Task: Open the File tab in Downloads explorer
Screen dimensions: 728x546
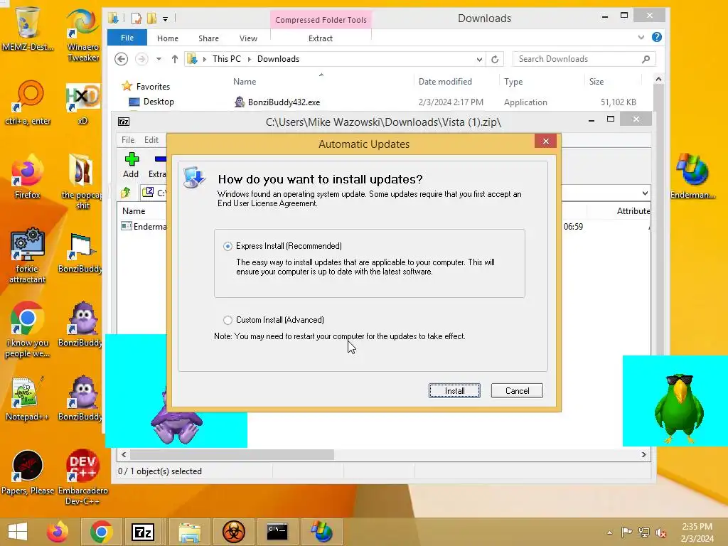Action: pos(127,38)
